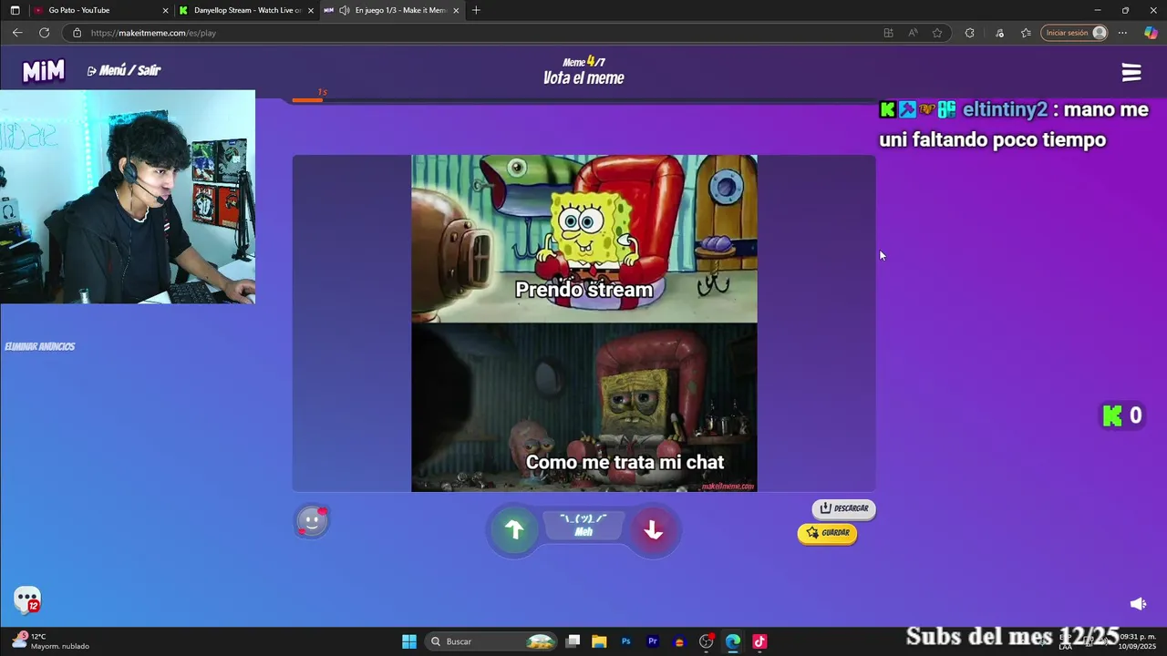
Task: Click the taskbar Buscar search box
Action: [492, 641]
